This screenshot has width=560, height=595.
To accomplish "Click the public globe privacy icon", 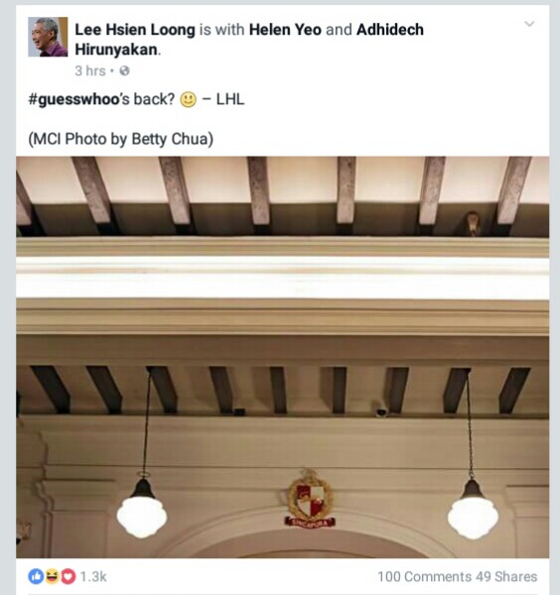I will click(x=125, y=71).
